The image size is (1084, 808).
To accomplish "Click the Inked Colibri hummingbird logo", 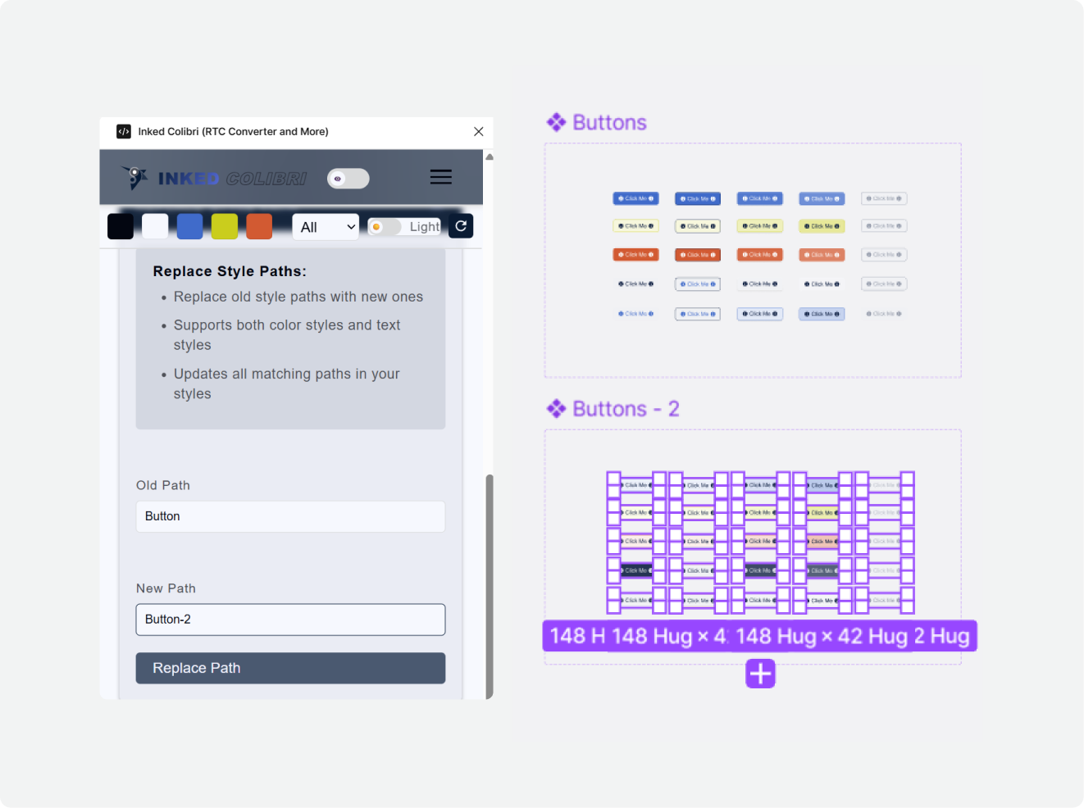I will [135, 177].
